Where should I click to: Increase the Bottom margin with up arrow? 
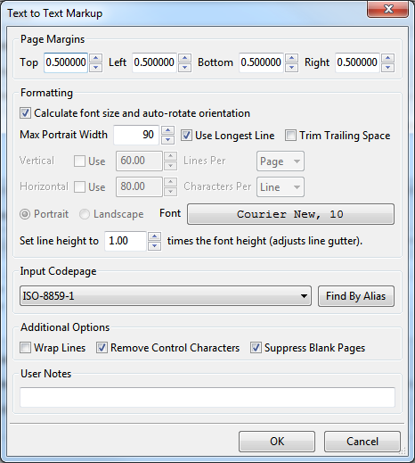click(291, 58)
